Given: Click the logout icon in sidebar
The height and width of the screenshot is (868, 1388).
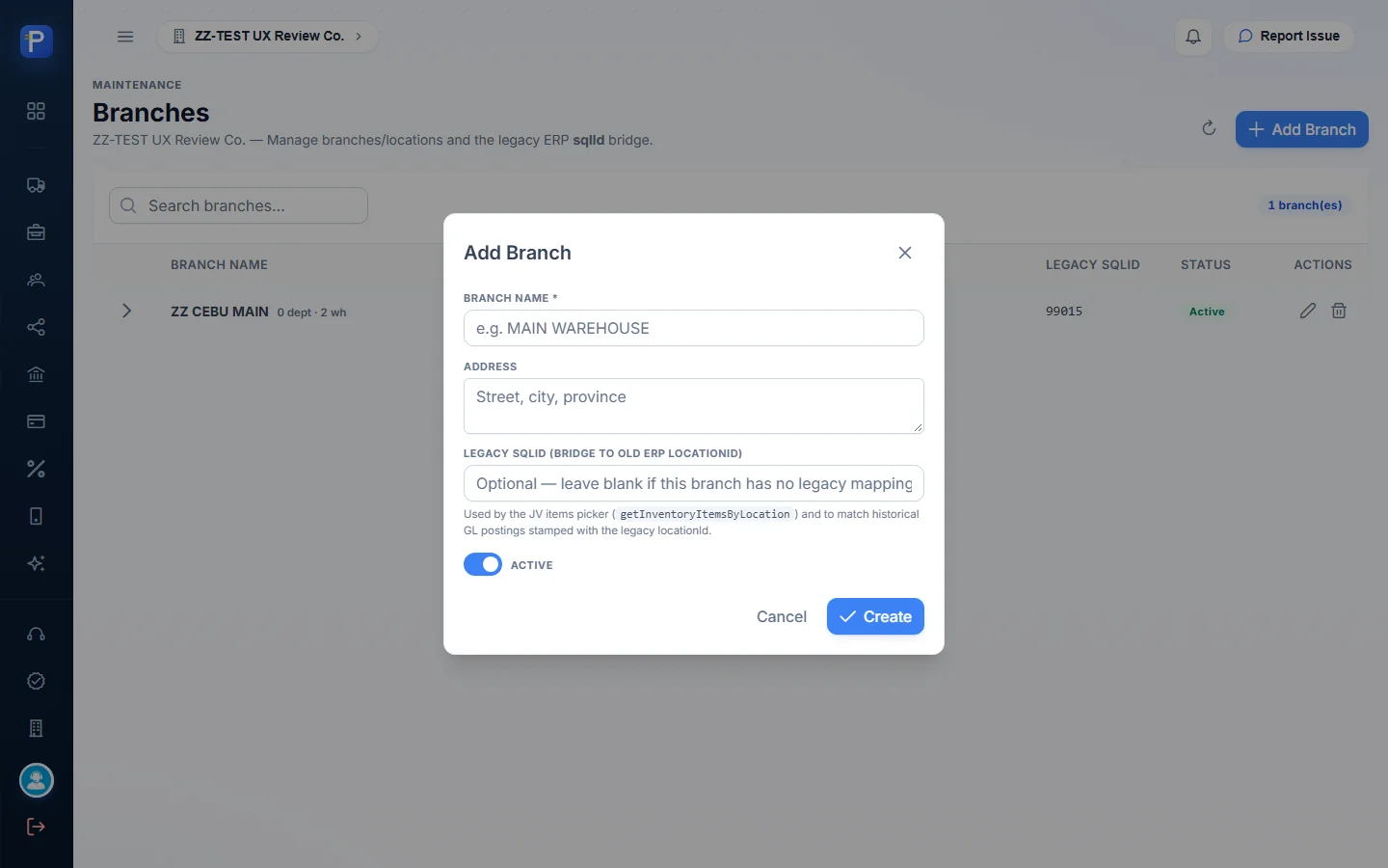Looking at the screenshot, I should pyautogui.click(x=37, y=827).
